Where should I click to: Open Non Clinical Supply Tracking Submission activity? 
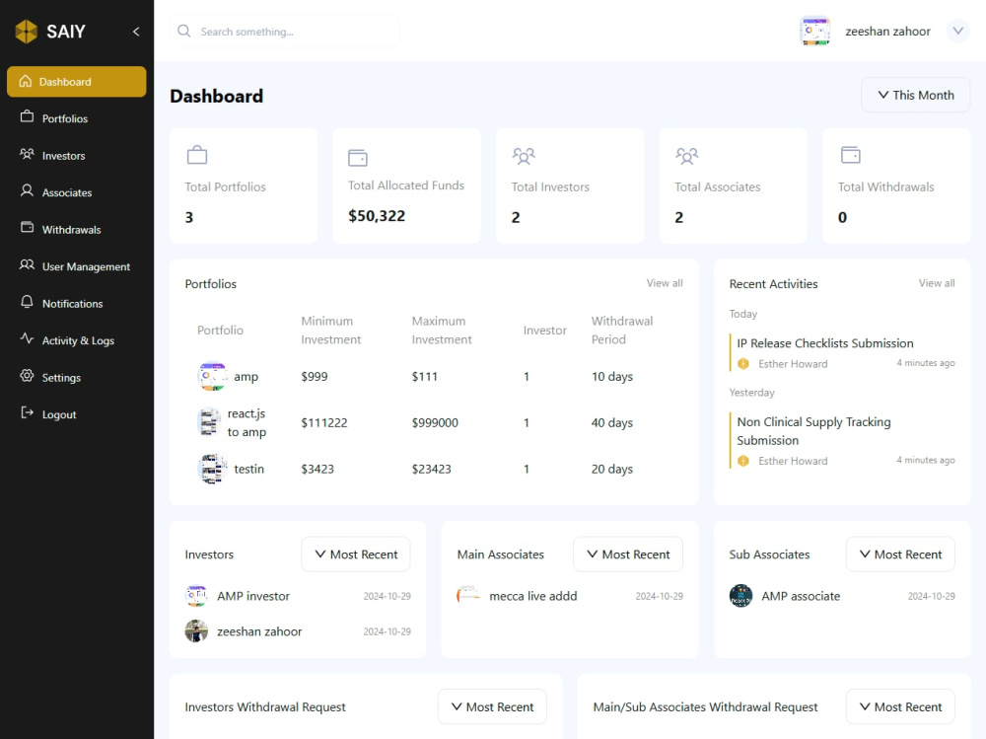[x=813, y=431]
